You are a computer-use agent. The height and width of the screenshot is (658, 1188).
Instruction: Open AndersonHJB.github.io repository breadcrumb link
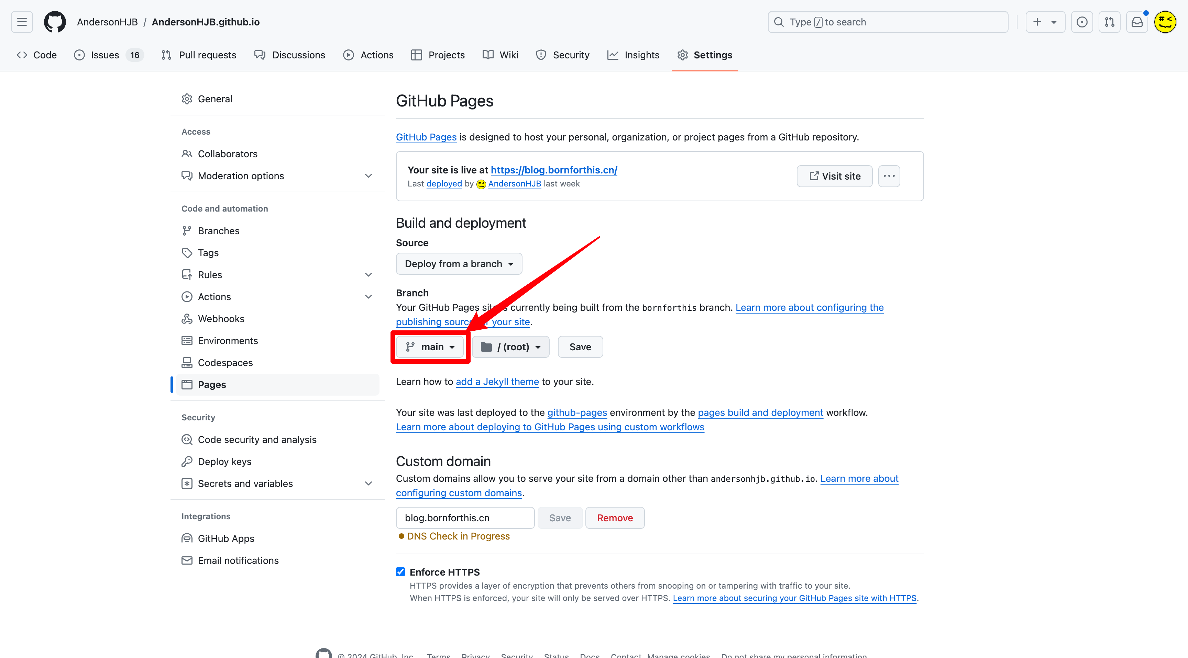206,22
